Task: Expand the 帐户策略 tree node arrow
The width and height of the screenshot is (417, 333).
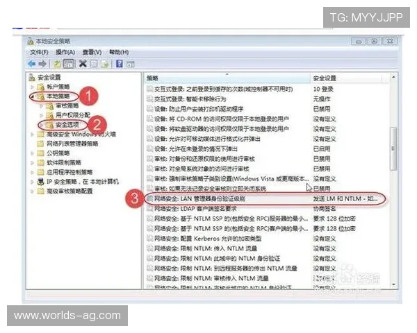Action: pyautogui.click(x=33, y=87)
